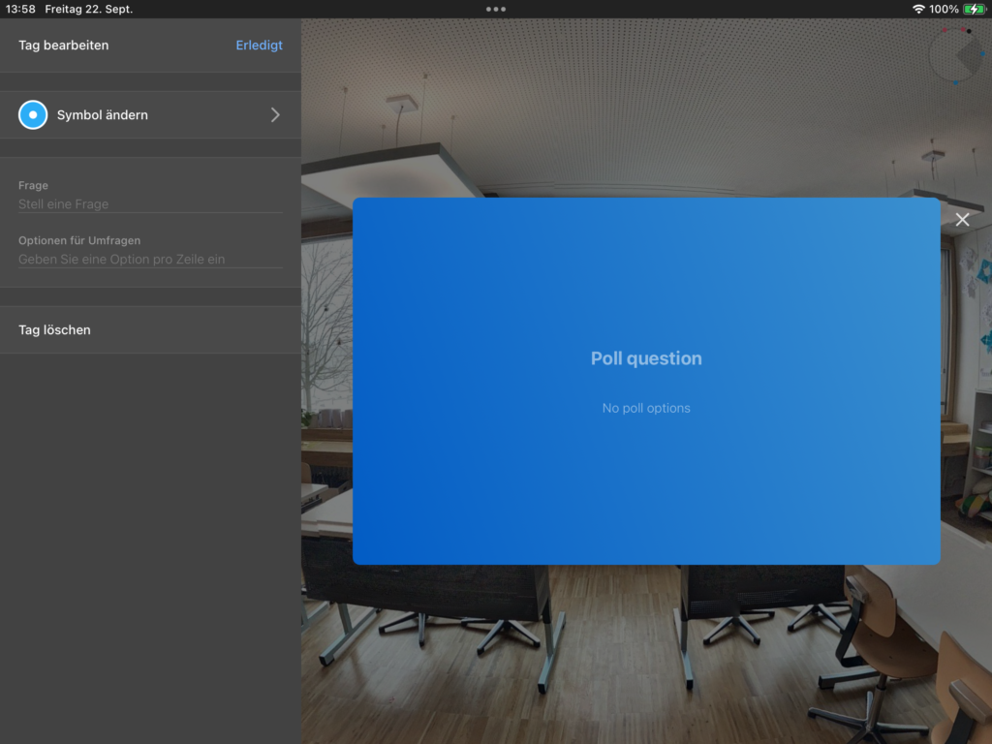Click the 'Frage' field label

tap(33, 185)
